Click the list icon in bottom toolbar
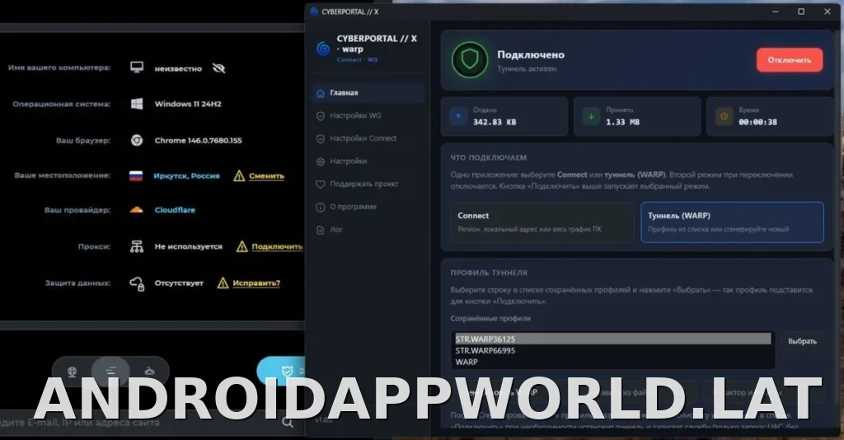This screenshot has height=440, width=844. click(x=110, y=371)
